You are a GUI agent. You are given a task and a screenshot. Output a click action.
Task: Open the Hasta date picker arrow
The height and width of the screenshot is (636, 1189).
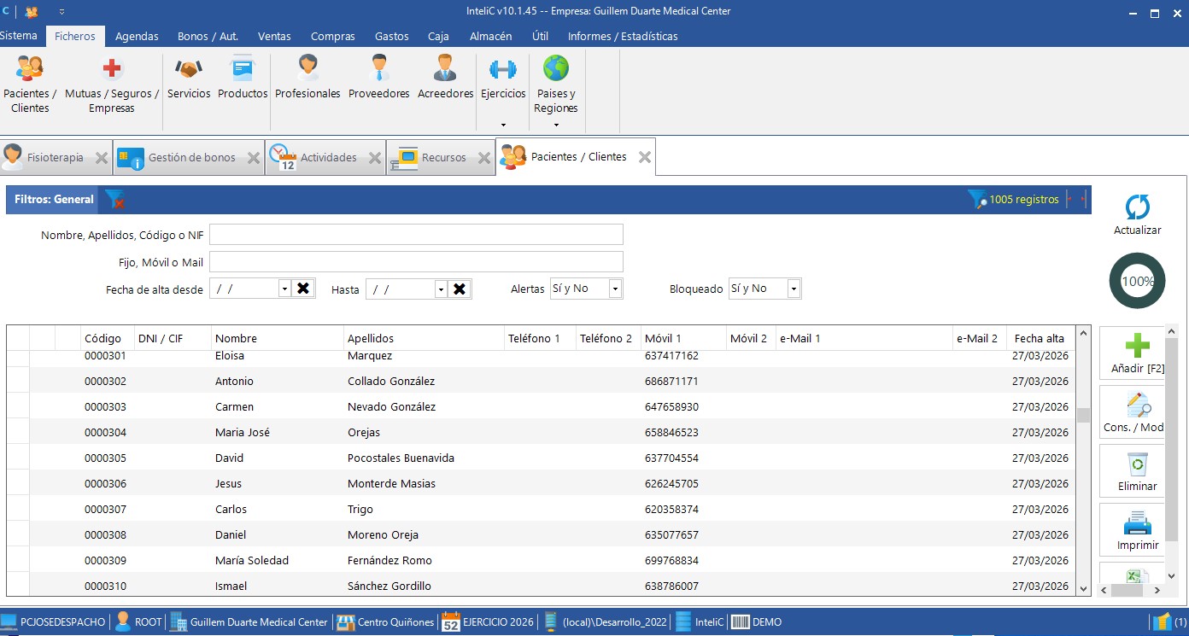pyautogui.click(x=441, y=289)
